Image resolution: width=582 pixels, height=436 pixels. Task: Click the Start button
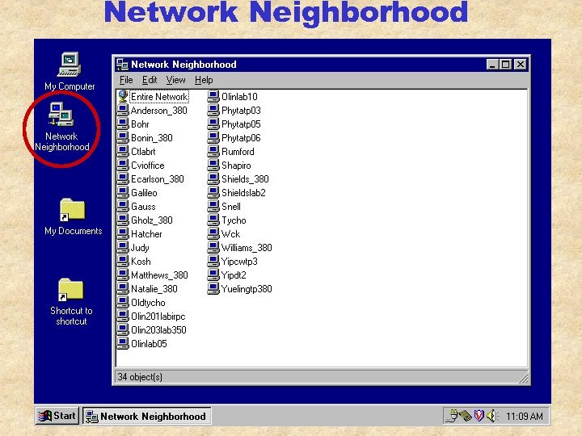click(57, 416)
